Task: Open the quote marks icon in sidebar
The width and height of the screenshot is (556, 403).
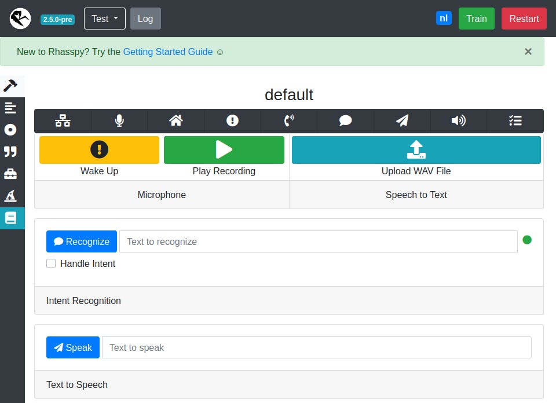Action: coord(10,152)
